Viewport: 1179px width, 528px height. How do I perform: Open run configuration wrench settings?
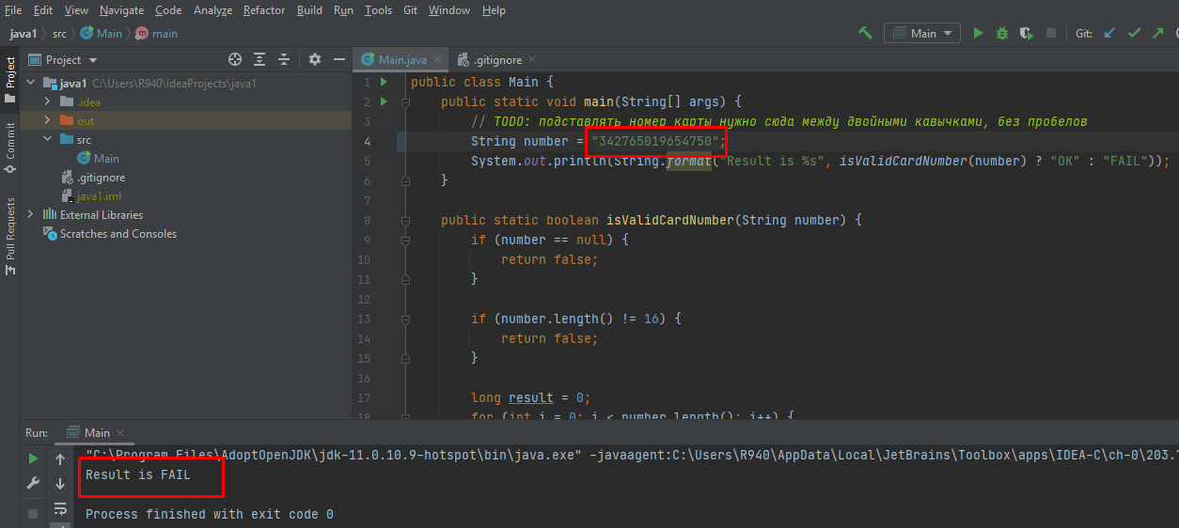(x=33, y=484)
